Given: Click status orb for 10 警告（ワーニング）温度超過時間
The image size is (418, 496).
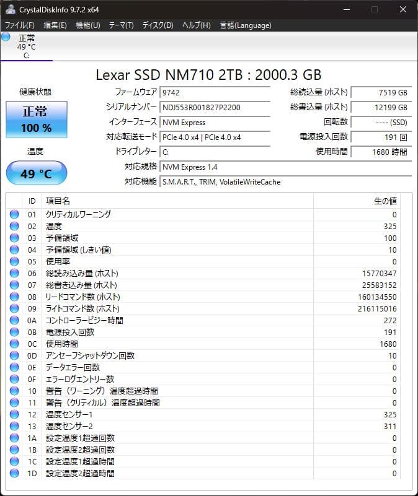Looking at the screenshot, I should tap(14, 391).
